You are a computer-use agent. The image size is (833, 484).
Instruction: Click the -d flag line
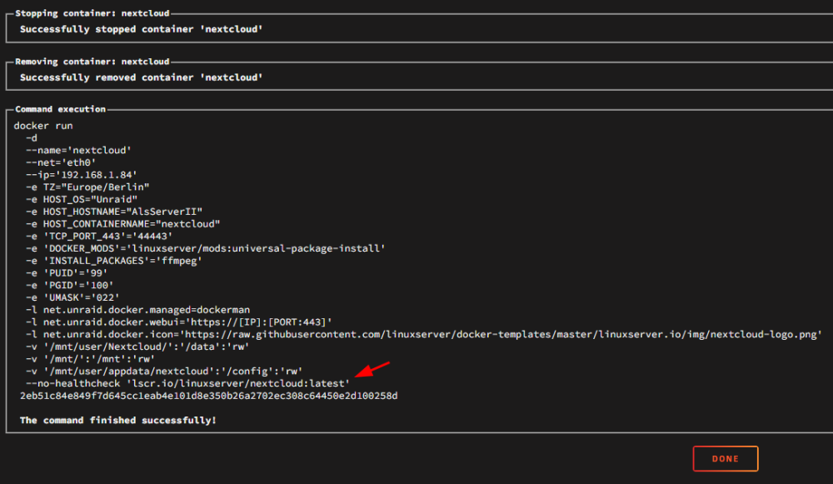tap(32, 138)
